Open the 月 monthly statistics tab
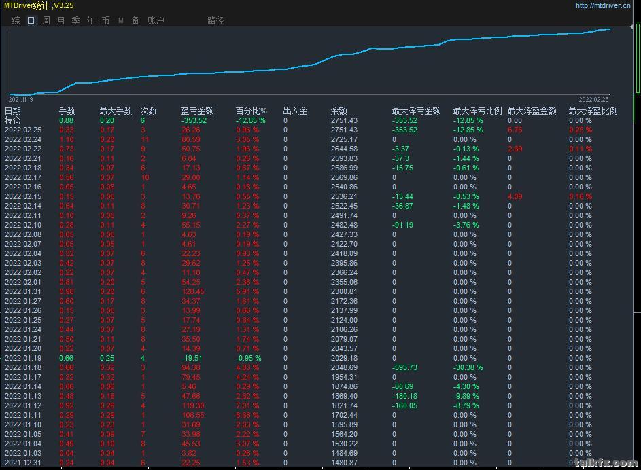 click(61, 20)
